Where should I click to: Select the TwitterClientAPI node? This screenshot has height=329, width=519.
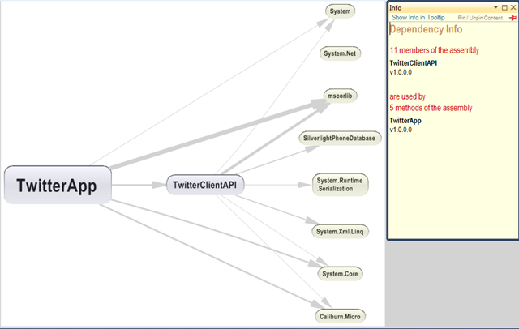[x=206, y=186]
